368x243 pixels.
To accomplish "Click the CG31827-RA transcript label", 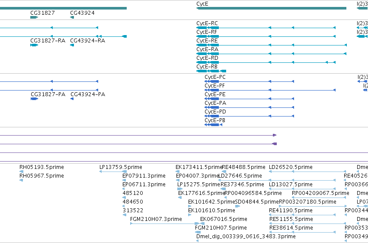I will coord(48,41).
